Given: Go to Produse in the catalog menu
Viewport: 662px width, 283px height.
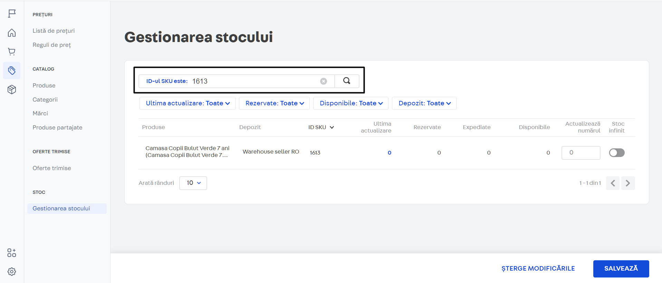Looking at the screenshot, I should (44, 85).
